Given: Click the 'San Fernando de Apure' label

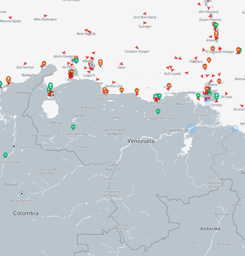Looking at the screenshot, I should tap(115, 132).
